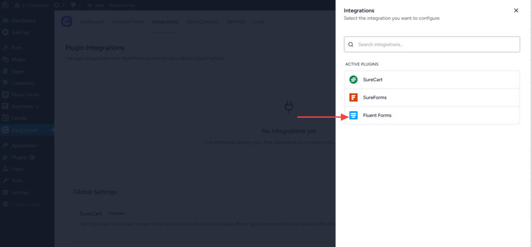Viewport: 532px width, 247px height.
Task: Click New in the admin bar
Action: pyautogui.click(x=96, y=5)
